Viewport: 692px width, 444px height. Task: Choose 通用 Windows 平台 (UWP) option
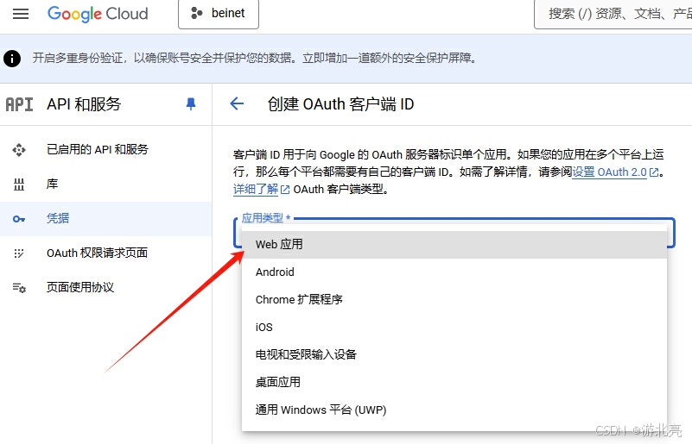(x=454, y=410)
